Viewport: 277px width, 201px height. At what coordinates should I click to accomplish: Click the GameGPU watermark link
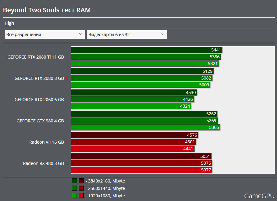point(259,196)
